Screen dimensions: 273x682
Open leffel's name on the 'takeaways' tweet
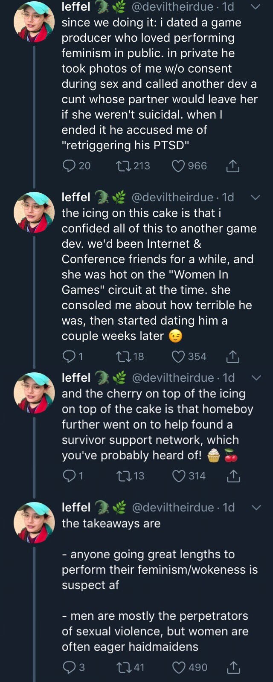coord(76,508)
